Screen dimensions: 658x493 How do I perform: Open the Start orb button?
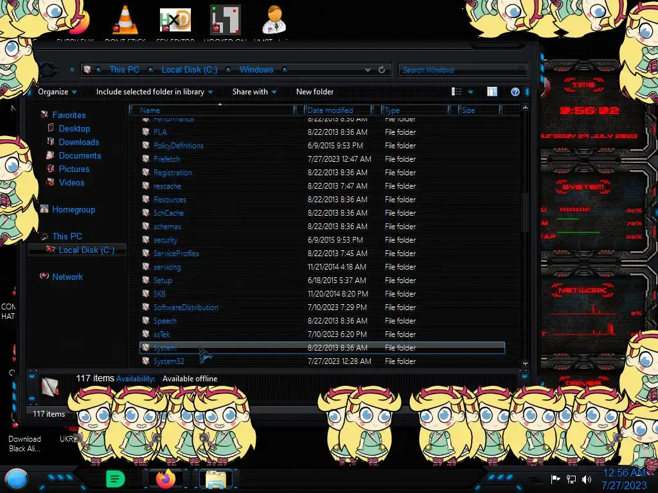[x=17, y=480]
